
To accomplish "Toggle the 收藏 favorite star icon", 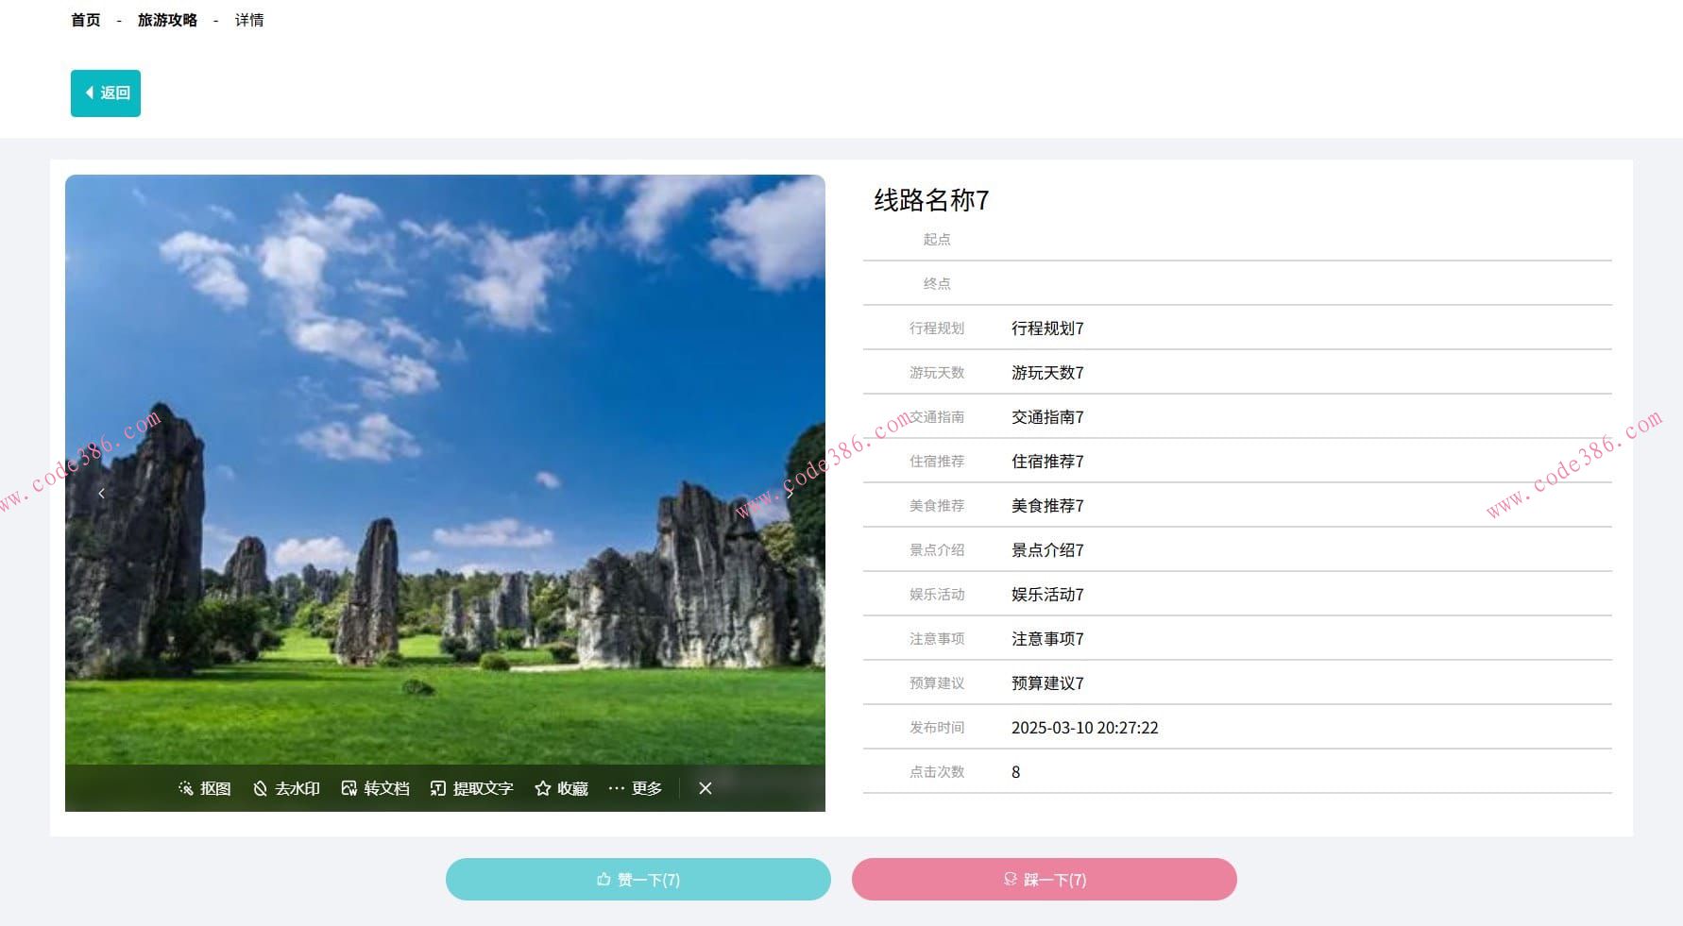I will coord(543,788).
